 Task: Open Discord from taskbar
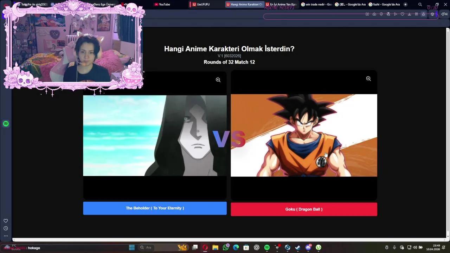(x=308, y=247)
